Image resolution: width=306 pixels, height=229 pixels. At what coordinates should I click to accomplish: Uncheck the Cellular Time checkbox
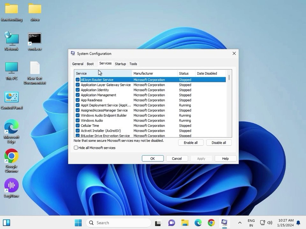78,125
